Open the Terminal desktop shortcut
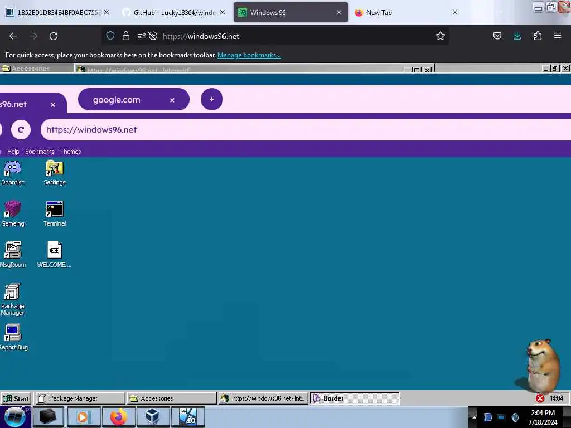571x428 pixels. pos(54,214)
